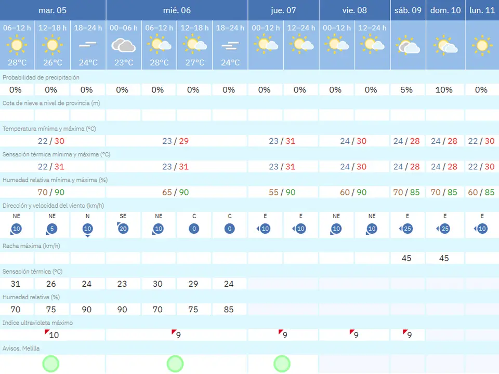Select the dom. 10 day header
499x374 pixels.
pos(445,10)
